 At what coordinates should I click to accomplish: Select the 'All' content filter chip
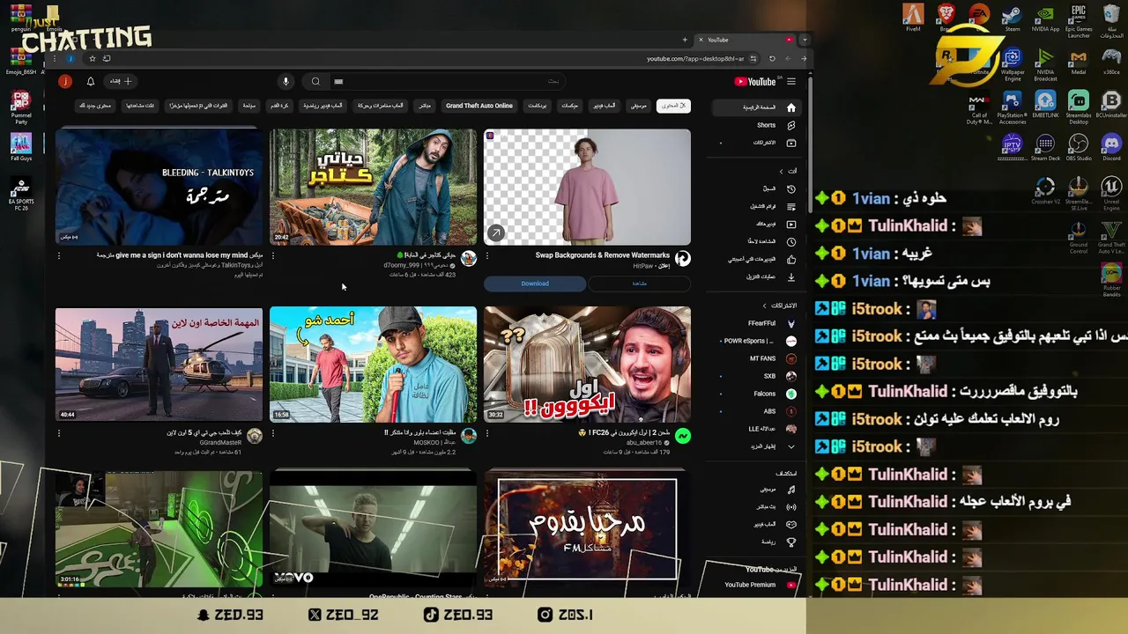point(673,106)
